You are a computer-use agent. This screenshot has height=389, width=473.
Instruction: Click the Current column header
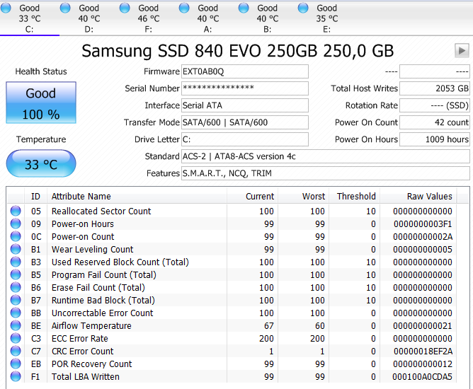tap(253, 197)
